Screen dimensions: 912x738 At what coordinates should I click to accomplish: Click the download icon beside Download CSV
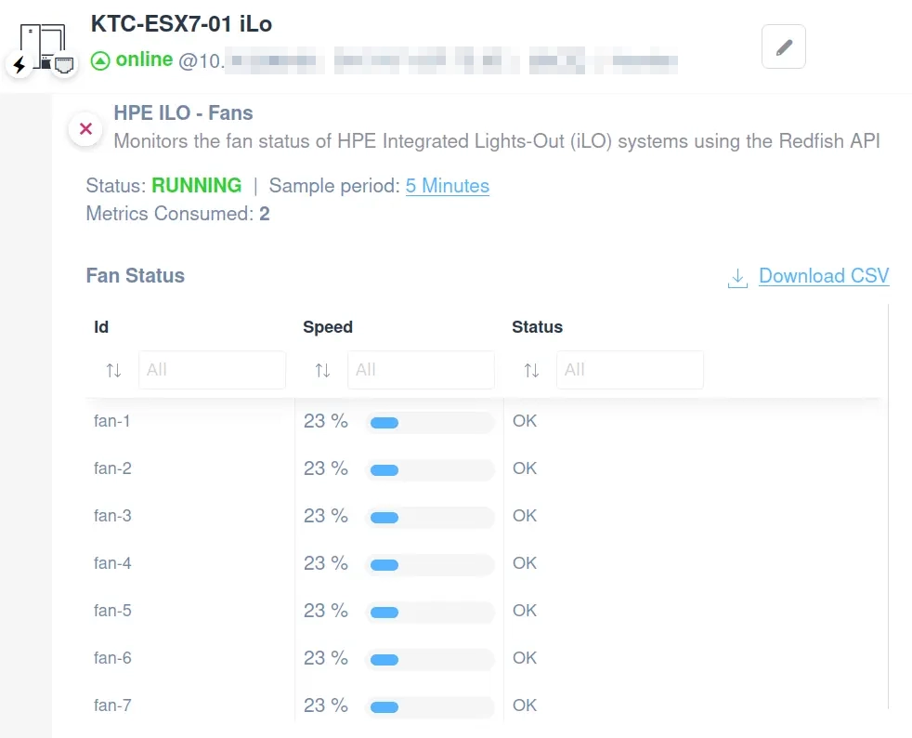(x=736, y=277)
